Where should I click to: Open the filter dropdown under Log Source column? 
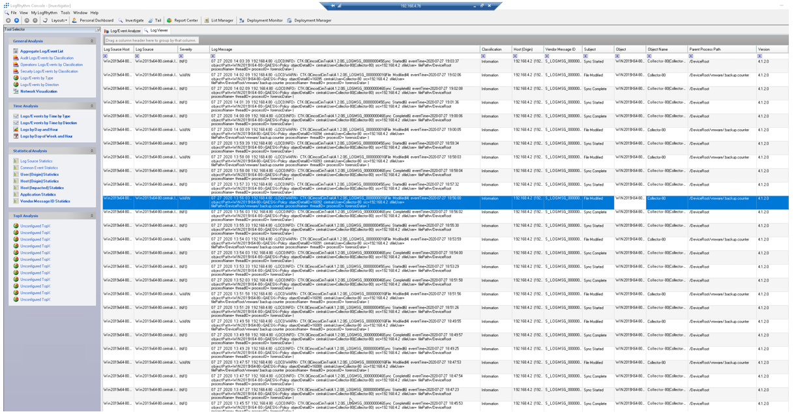coord(138,56)
